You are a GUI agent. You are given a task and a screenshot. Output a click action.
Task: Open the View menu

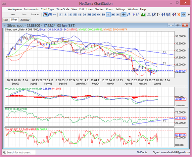(74, 9)
